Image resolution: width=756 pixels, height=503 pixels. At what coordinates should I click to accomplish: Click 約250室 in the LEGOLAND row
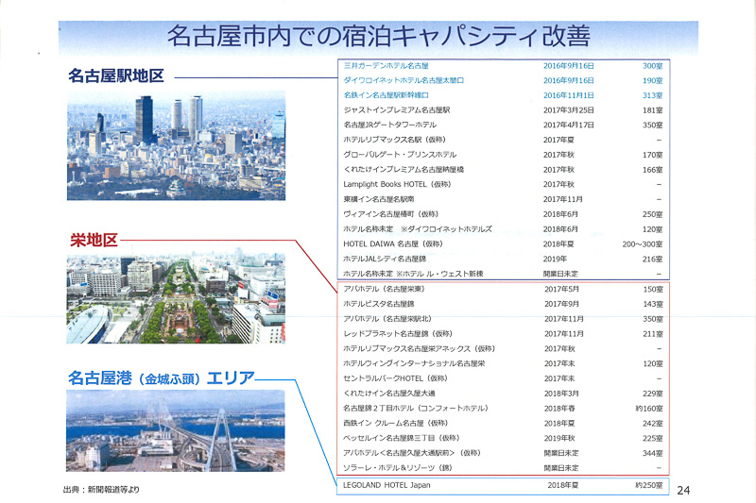pos(649,486)
